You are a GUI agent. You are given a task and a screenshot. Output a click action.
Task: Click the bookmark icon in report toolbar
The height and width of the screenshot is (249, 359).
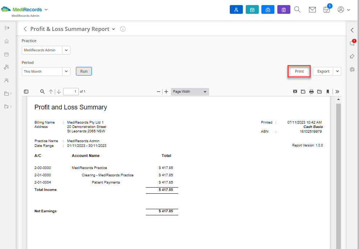click(328, 92)
